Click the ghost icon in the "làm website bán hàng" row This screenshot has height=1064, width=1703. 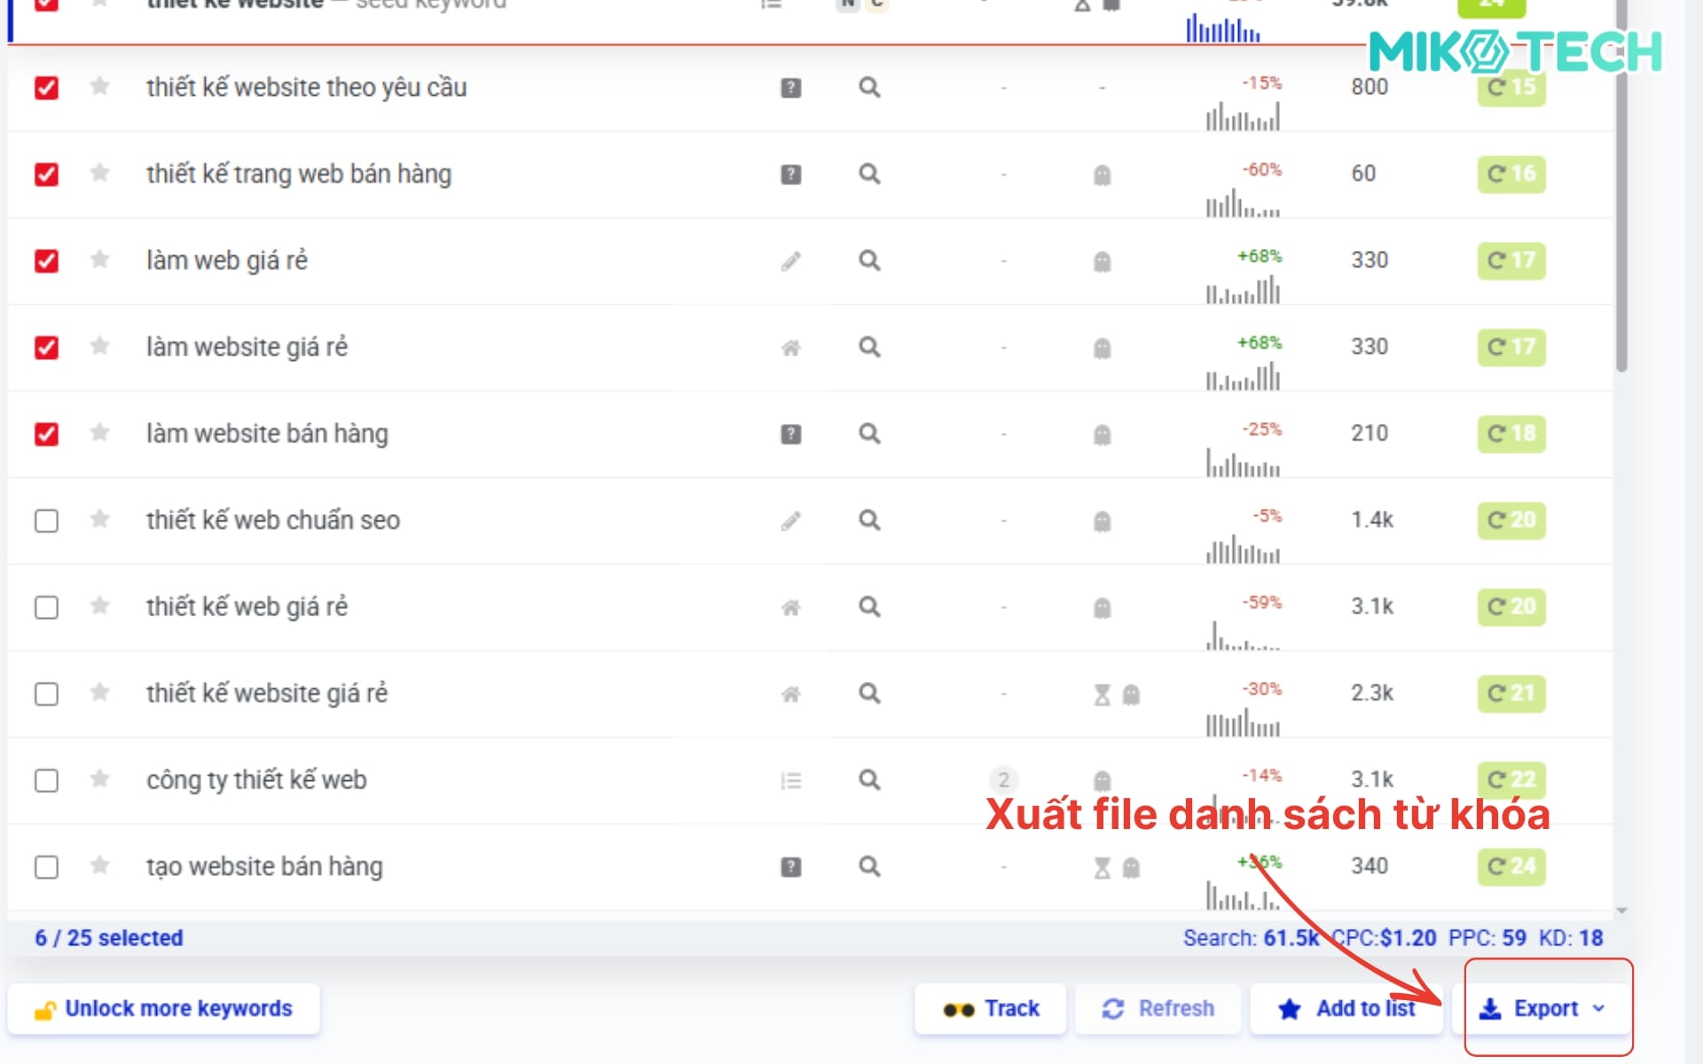(1101, 434)
